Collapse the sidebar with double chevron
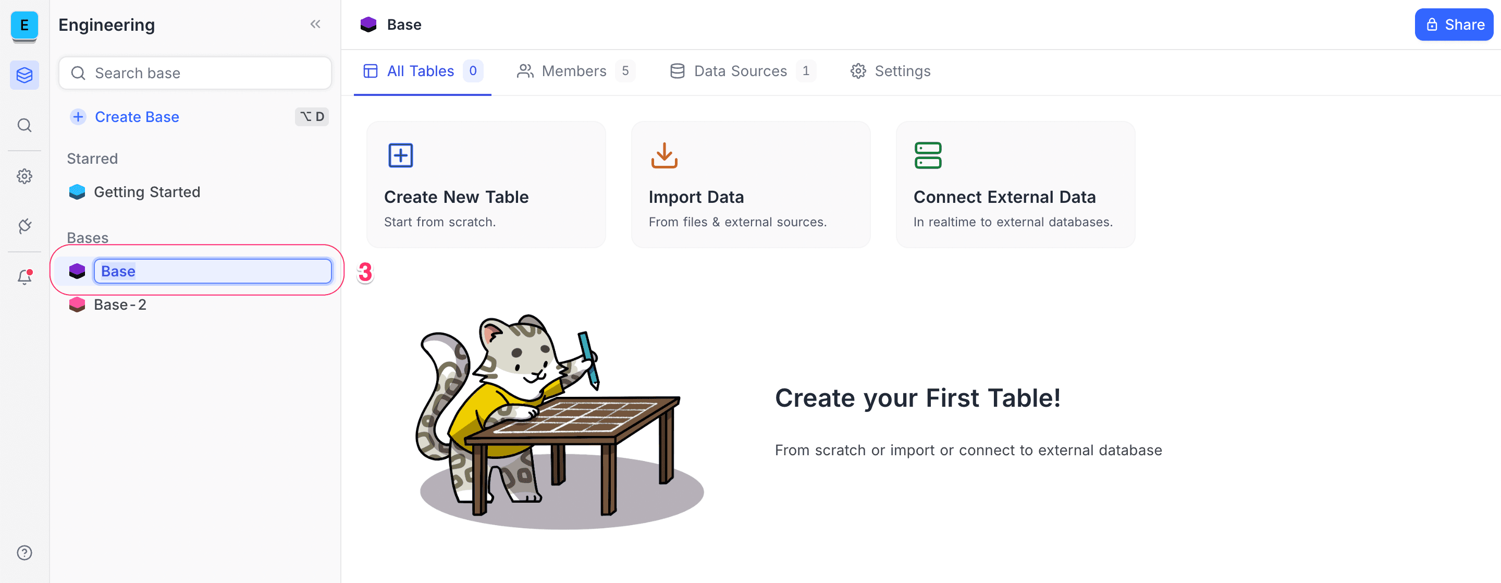This screenshot has height=583, width=1501. (315, 25)
